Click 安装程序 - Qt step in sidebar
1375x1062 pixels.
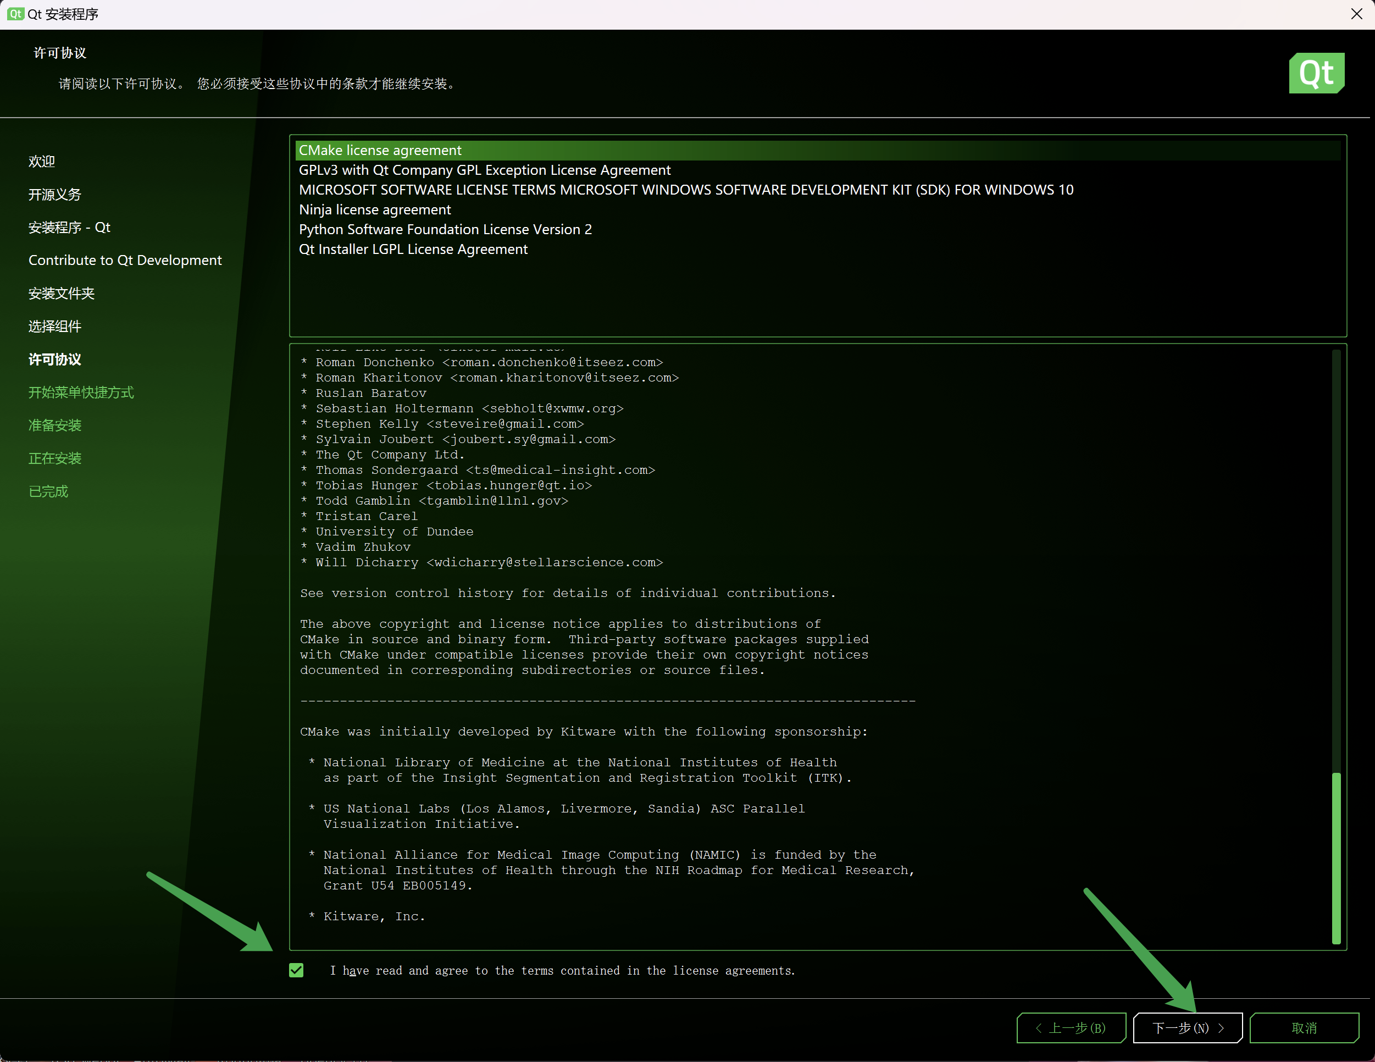click(x=69, y=228)
